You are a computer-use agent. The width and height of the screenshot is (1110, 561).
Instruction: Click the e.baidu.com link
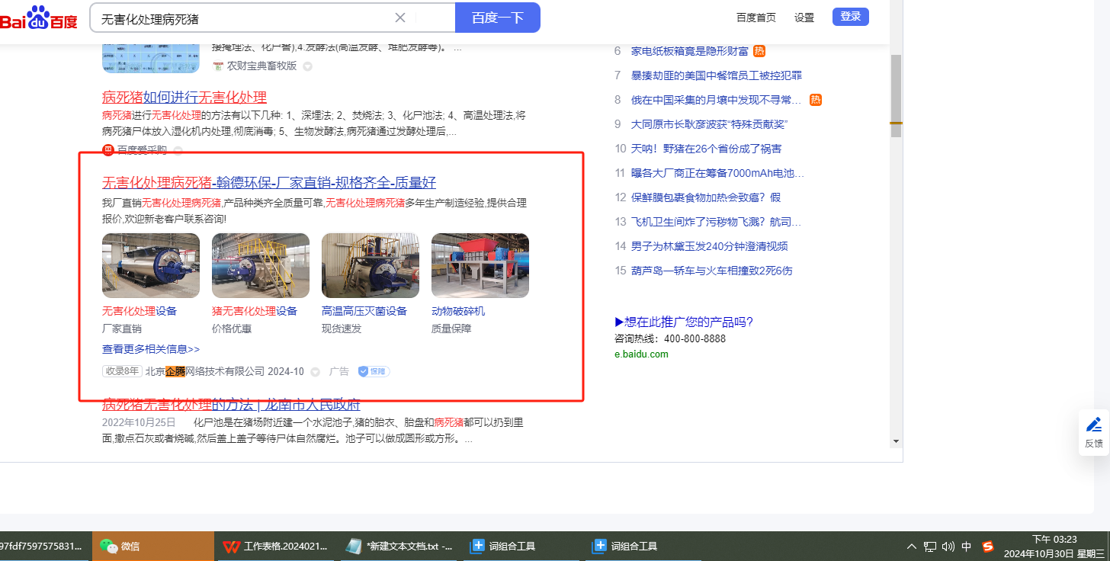pyautogui.click(x=641, y=354)
